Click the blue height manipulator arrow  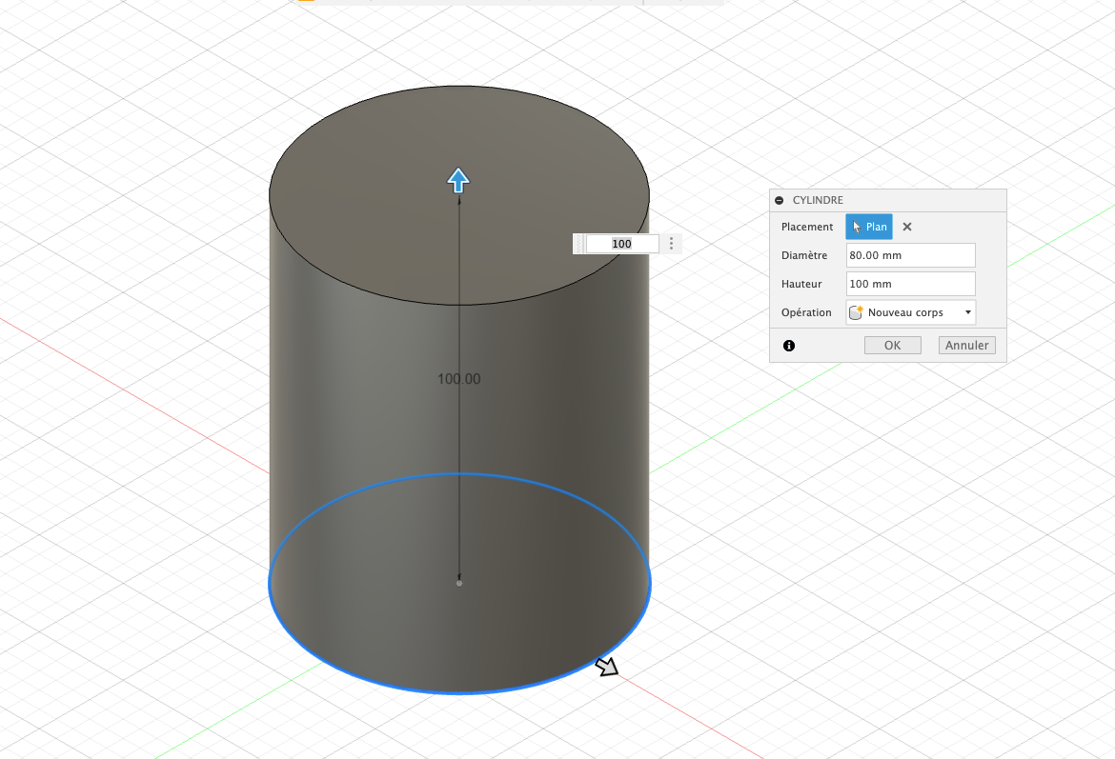(458, 181)
